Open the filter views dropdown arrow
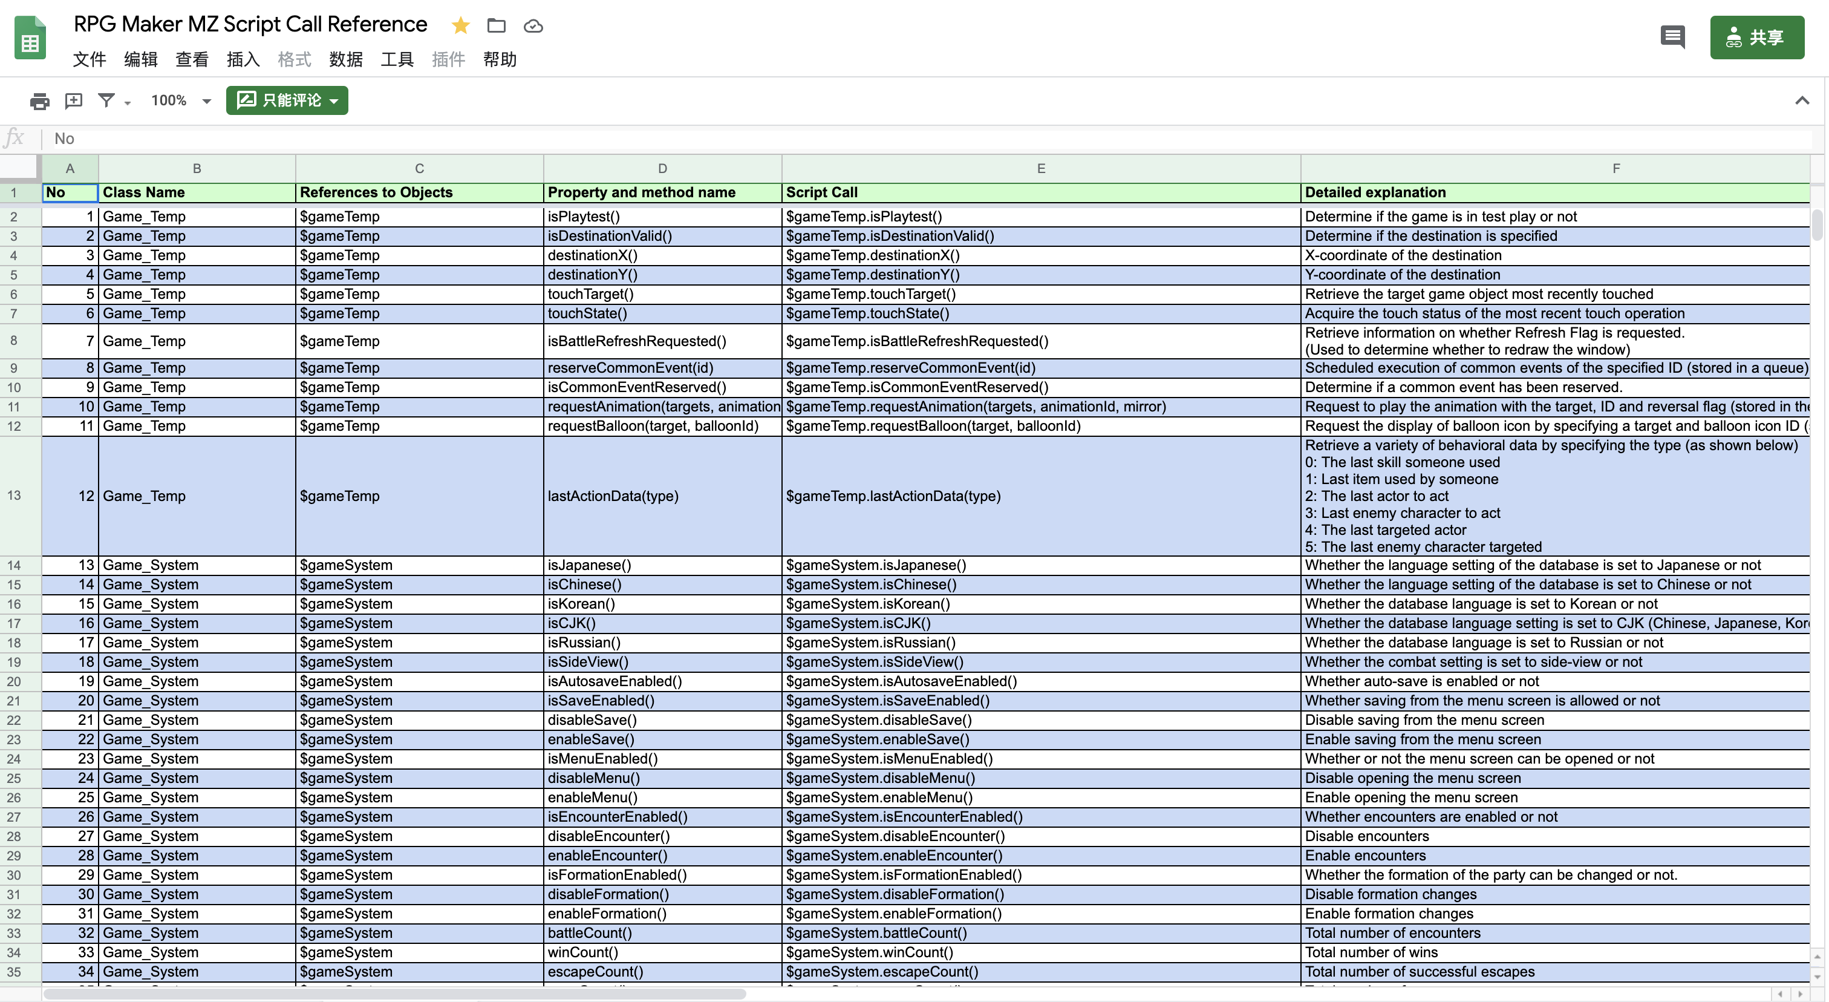This screenshot has width=1829, height=1002. coord(128,103)
